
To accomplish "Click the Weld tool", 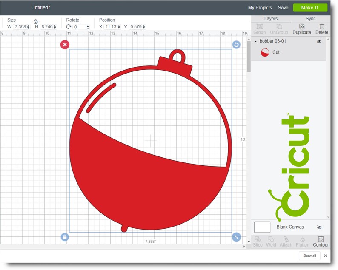I will pyautogui.click(x=271, y=242).
